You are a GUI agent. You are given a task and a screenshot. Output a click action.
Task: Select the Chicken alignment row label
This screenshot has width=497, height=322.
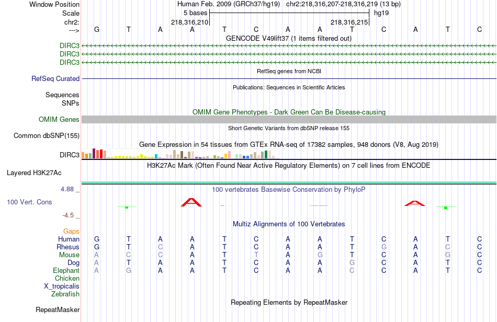point(67,278)
